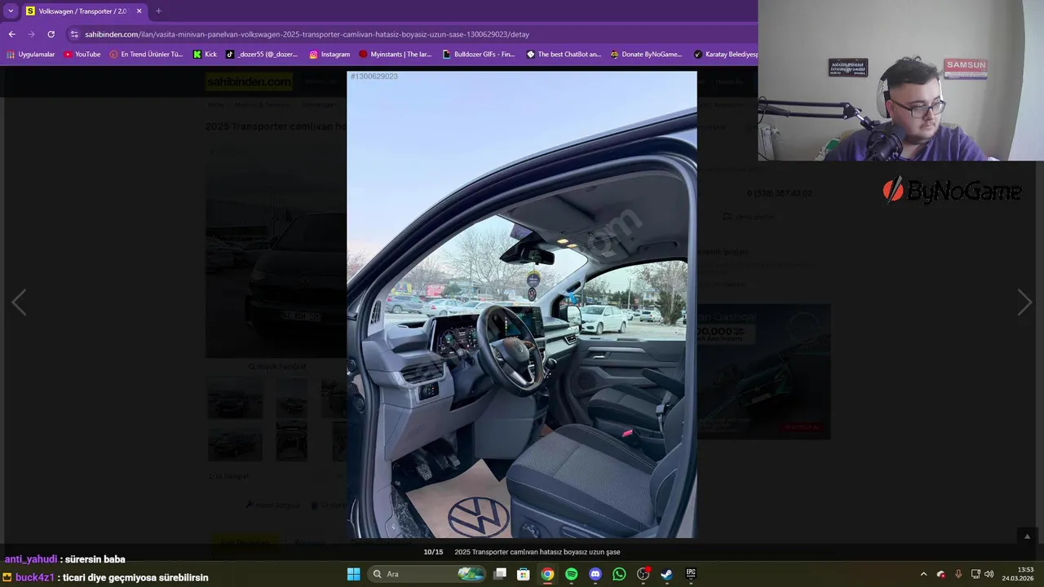The image size is (1044, 587).
Task: Open Uygulamalar apps bookmark
Action: pos(30,55)
